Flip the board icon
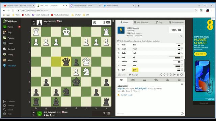 178,75
